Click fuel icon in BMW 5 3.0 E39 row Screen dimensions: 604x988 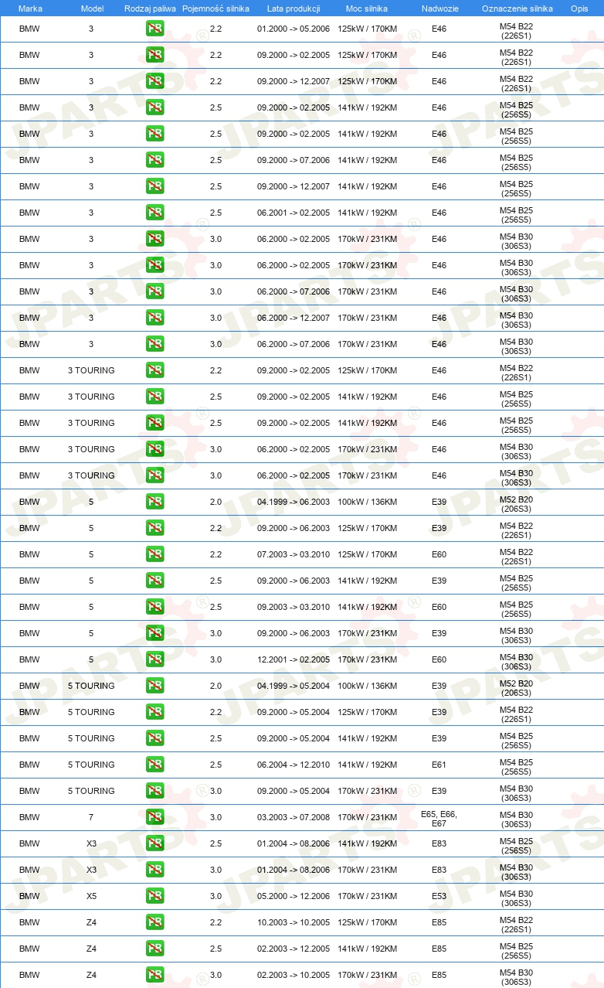coord(154,634)
